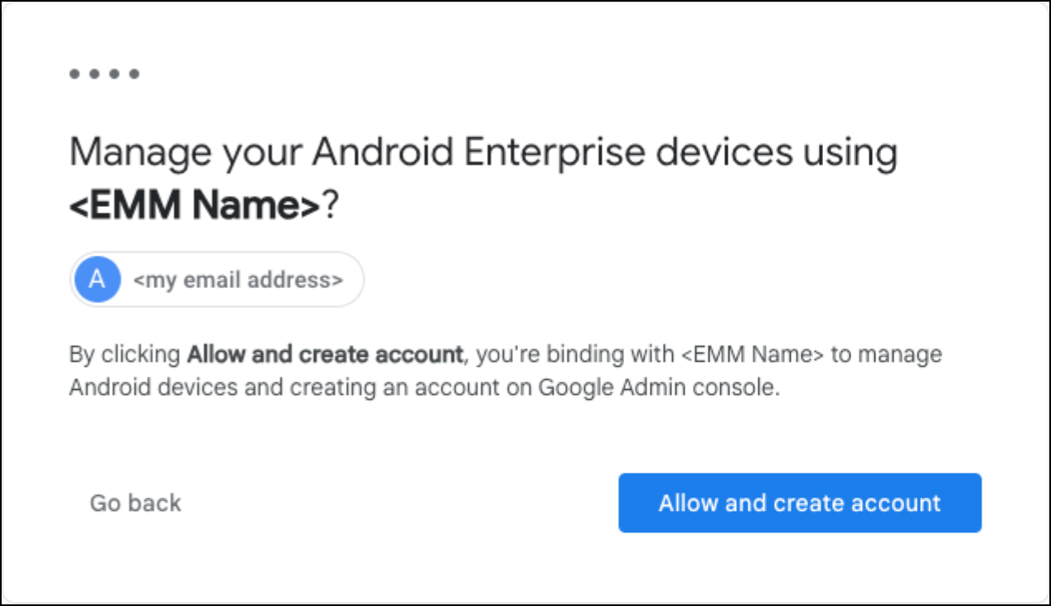Image resolution: width=1051 pixels, height=606 pixels.
Task: Click the question mark ending the heading
Action: coord(331,207)
